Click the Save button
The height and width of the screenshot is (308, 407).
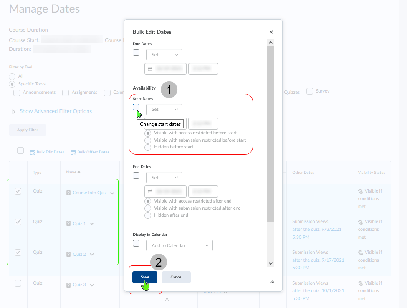click(145, 277)
